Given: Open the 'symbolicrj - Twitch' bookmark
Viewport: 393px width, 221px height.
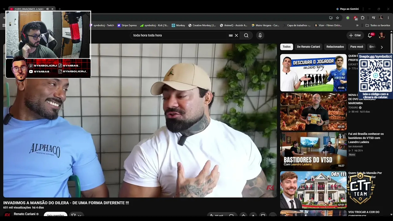Looking at the screenshot, I should pyautogui.click(x=102, y=25).
